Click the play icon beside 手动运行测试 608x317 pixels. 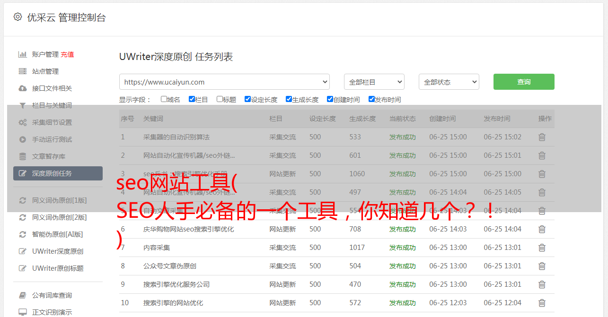coord(22,139)
